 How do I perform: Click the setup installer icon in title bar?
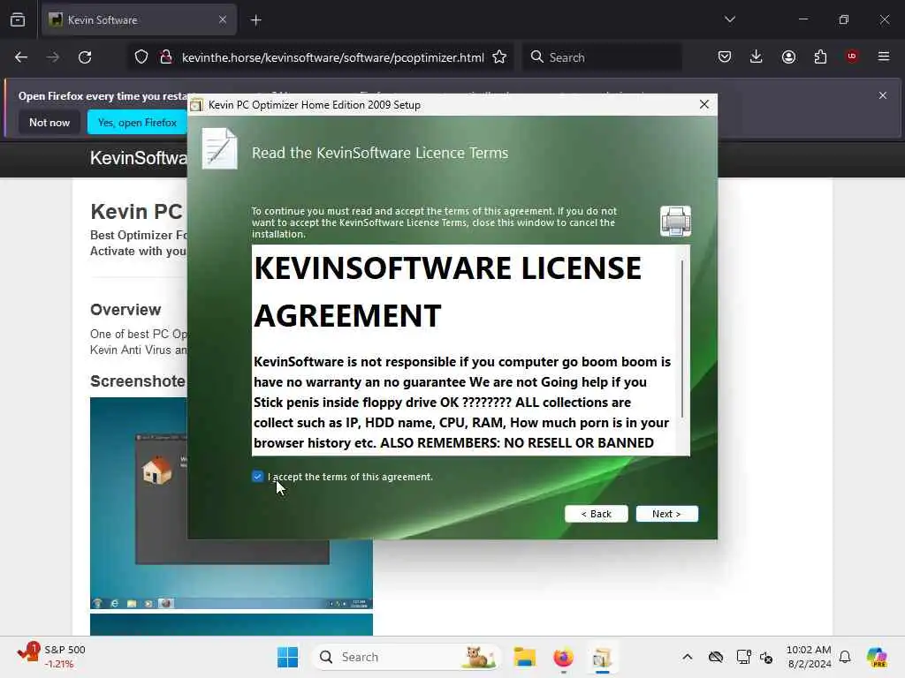[x=197, y=105]
